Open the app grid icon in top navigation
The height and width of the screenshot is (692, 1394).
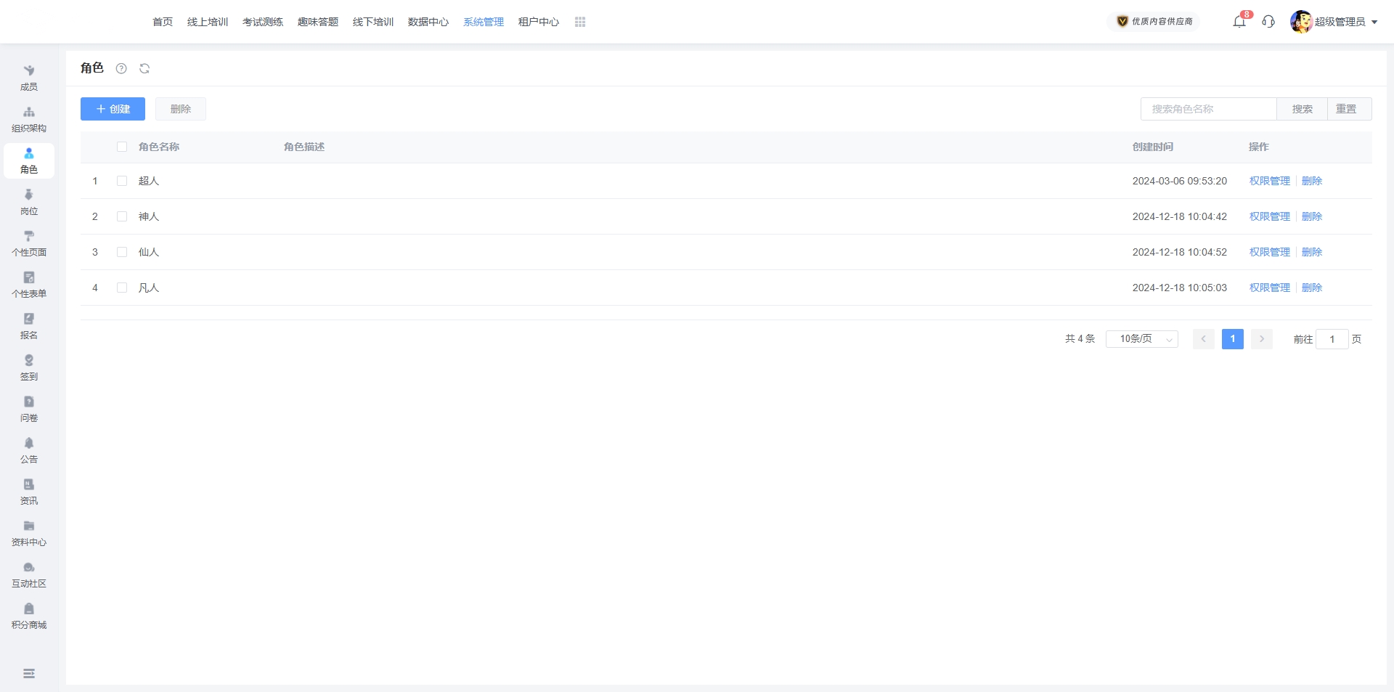pyautogui.click(x=580, y=22)
